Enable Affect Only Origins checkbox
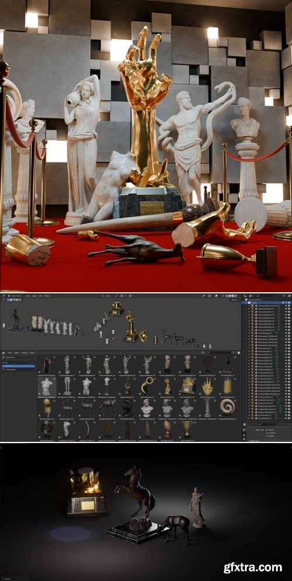Viewport: 292px width, 581px height. click(266, 430)
